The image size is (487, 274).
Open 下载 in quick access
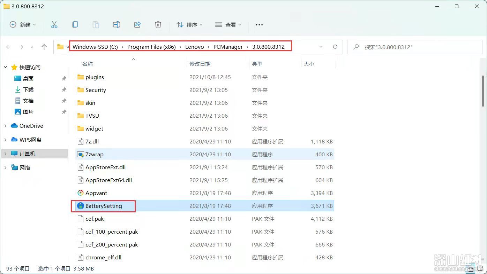pyautogui.click(x=28, y=89)
